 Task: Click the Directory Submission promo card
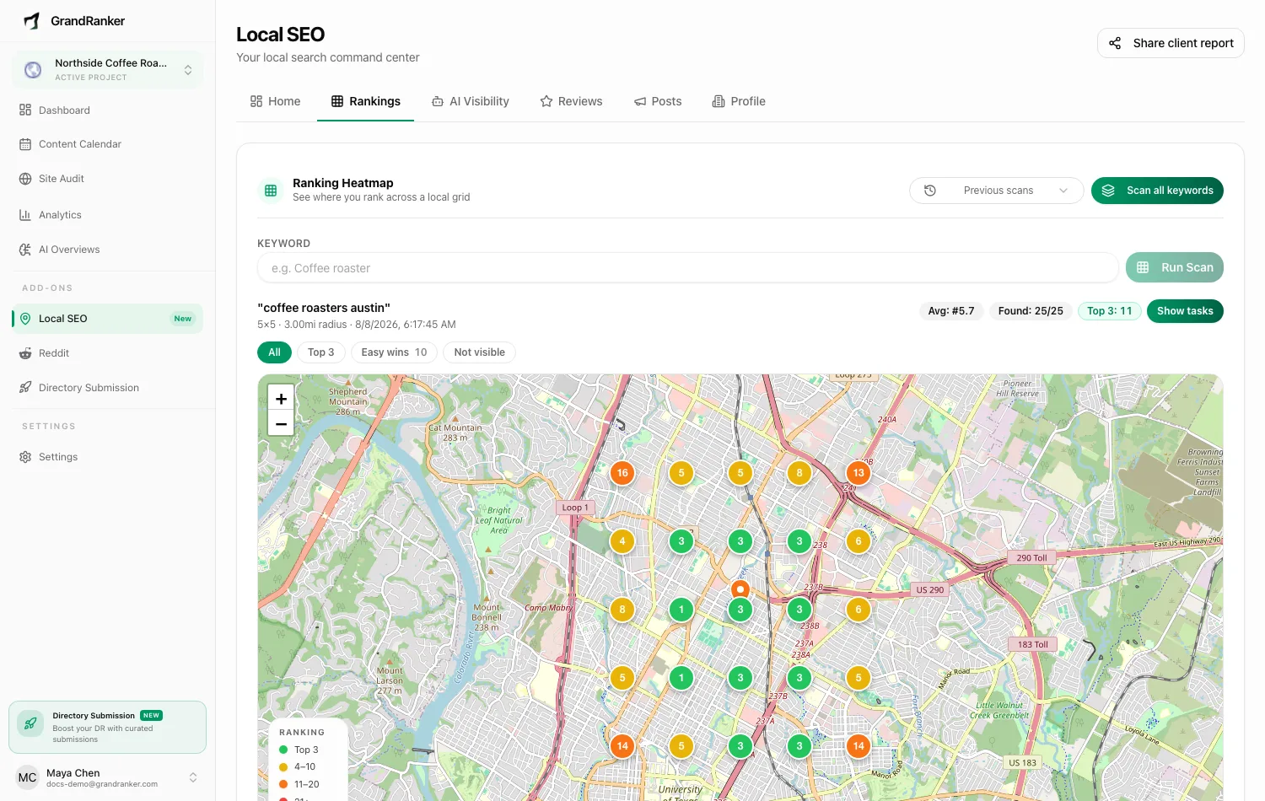click(107, 727)
